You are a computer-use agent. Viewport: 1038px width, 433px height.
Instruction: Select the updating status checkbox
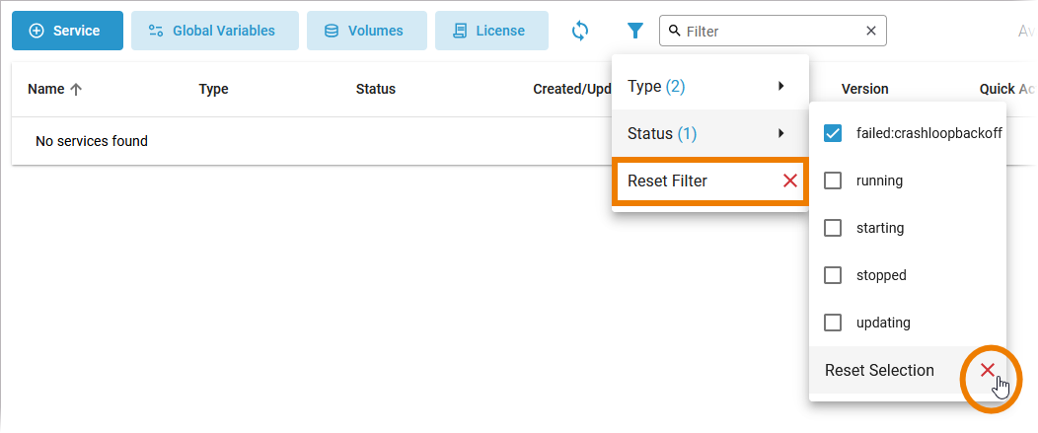(x=833, y=323)
